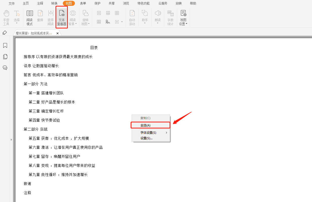Choose 设置(S)... from the context menu

coord(146,138)
